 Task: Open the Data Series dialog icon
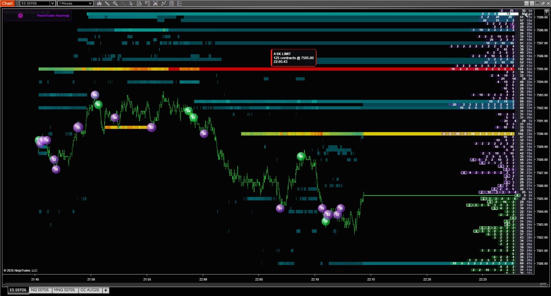[x=155, y=3]
